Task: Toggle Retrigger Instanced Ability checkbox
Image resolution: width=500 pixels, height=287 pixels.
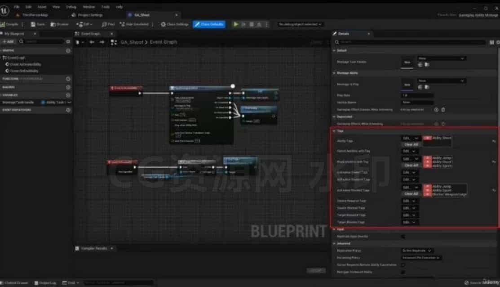Action: click(403, 272)
